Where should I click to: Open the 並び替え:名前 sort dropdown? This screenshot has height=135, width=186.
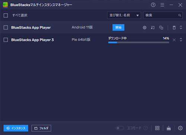pos(124,15)
